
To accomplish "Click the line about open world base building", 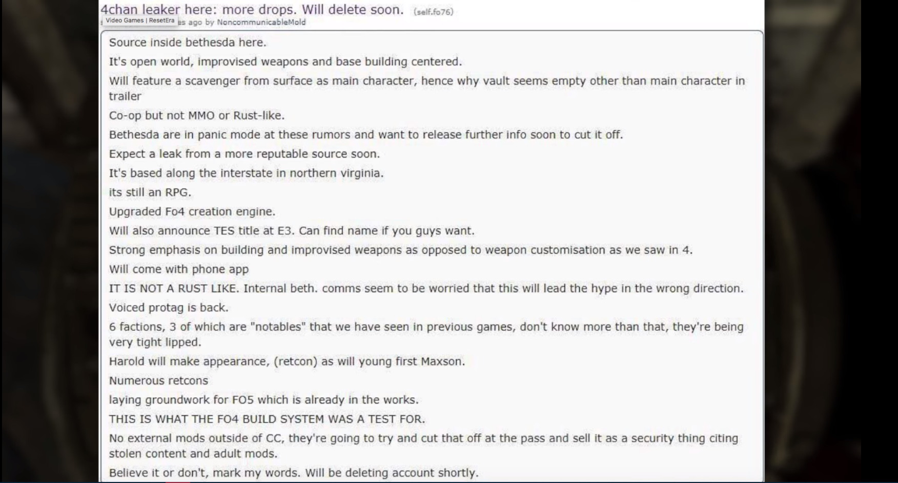I will coord(285,62).
